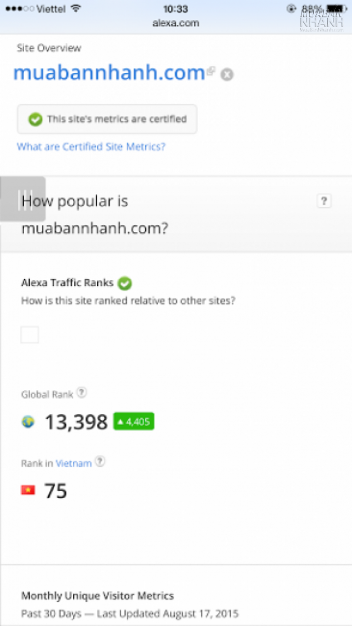Select the Monthly Unique Visitor Metrics heading
The width and height of the screenshot is (352, 626).
click(98, 596)
